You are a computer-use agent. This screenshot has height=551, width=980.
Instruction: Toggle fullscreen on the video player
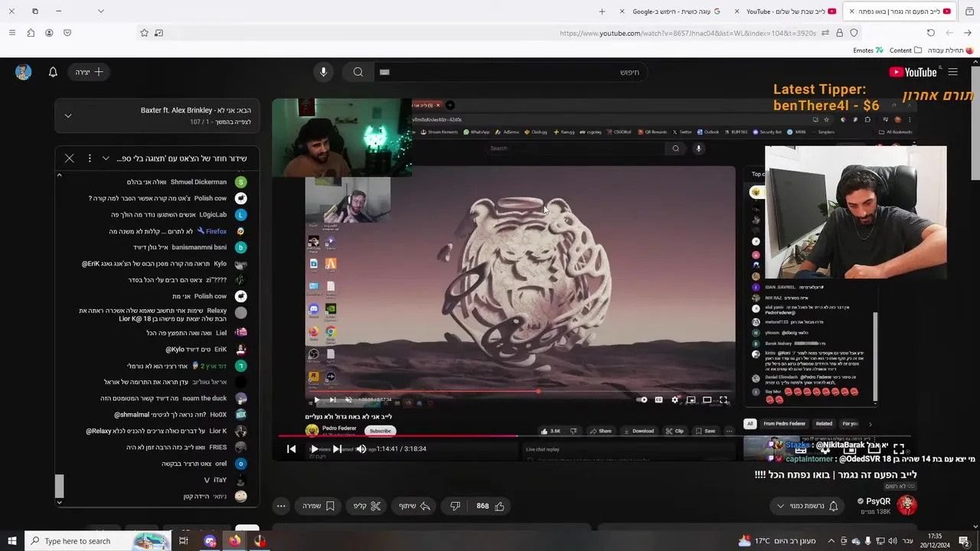[899, 448]
